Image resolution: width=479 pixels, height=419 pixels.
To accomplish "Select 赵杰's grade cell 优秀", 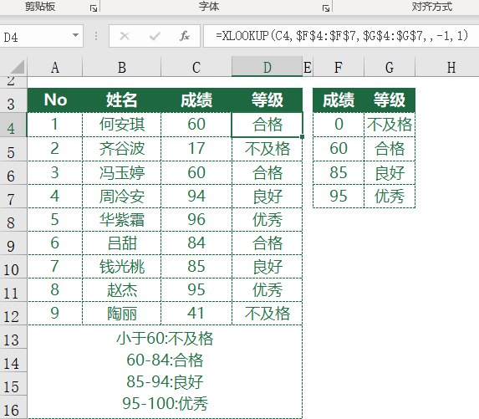I will [x=267, y=289].
